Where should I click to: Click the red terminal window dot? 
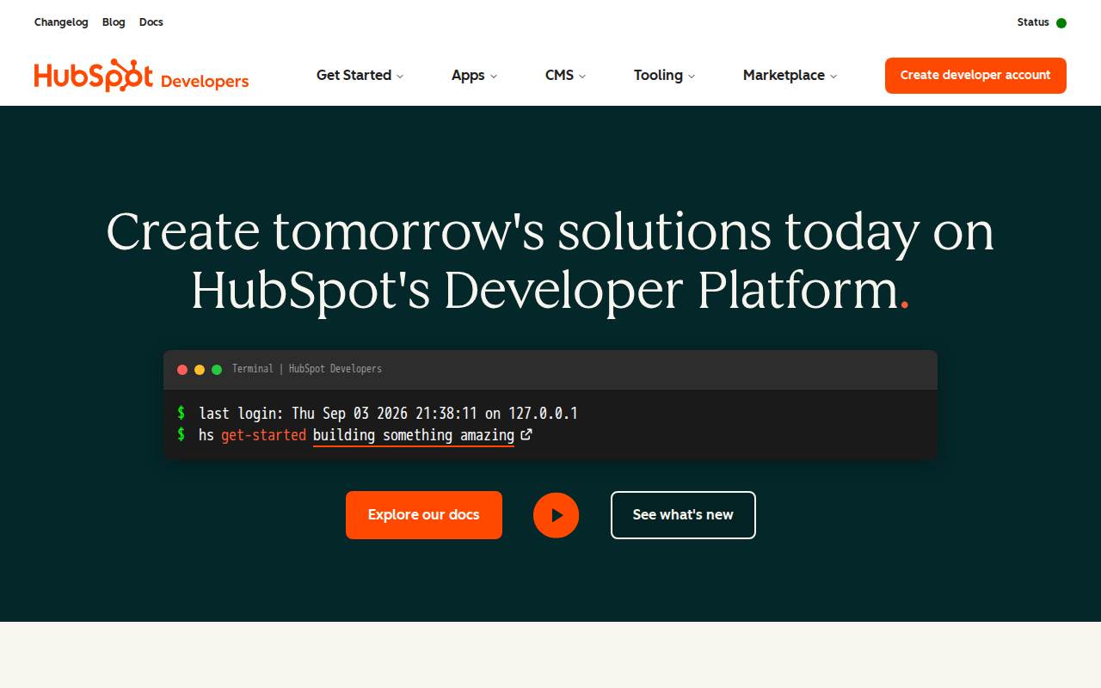(182, 370)
